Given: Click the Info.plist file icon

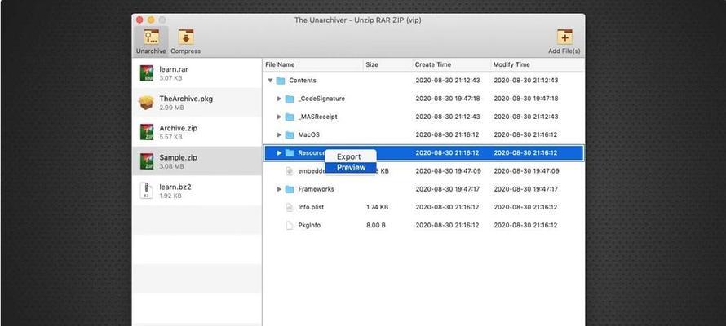Looking at the screenshot, I should 290,207.
